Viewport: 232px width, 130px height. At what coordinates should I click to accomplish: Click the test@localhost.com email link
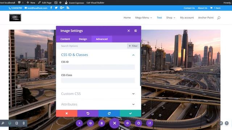coord(36,8)
